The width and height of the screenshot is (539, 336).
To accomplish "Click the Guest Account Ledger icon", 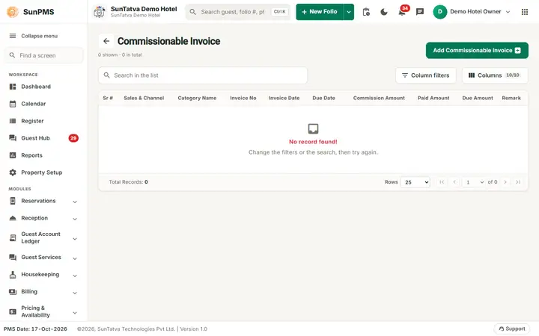I will (x=13, y=237).
